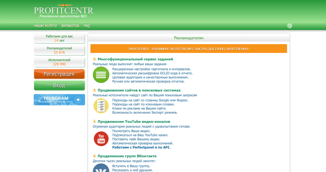The width and height of the screenshot is (326, 172).
Task: Click 'Рекламное агентство №1' tagline
Action: [x=63, y=16]
